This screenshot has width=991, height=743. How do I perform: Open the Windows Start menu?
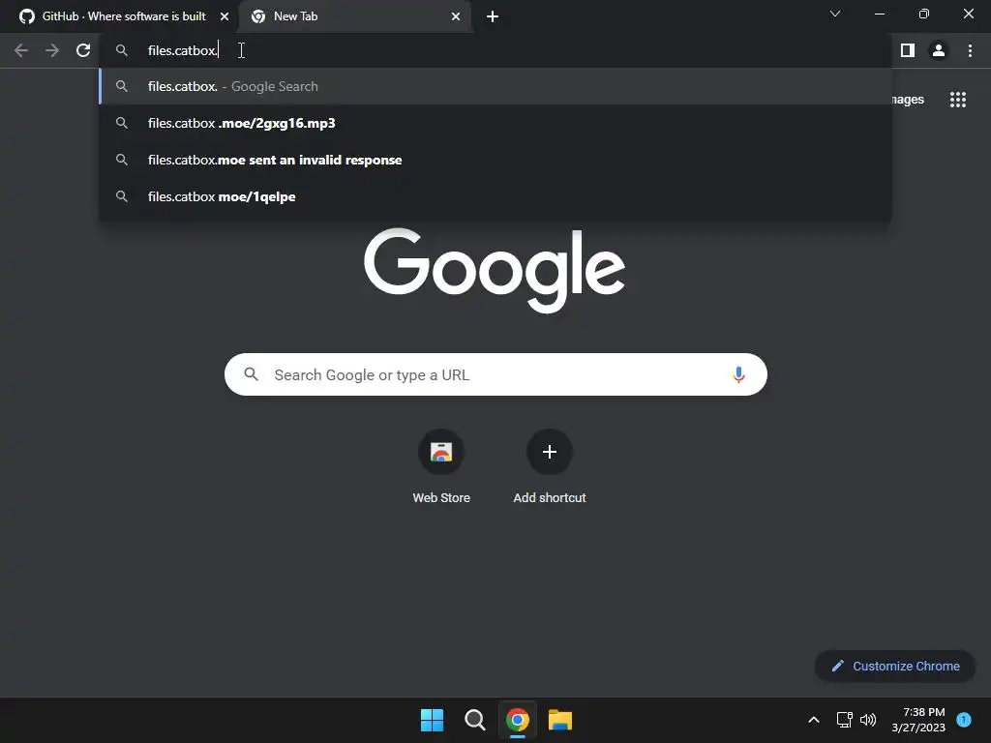(x=433, y=720)
